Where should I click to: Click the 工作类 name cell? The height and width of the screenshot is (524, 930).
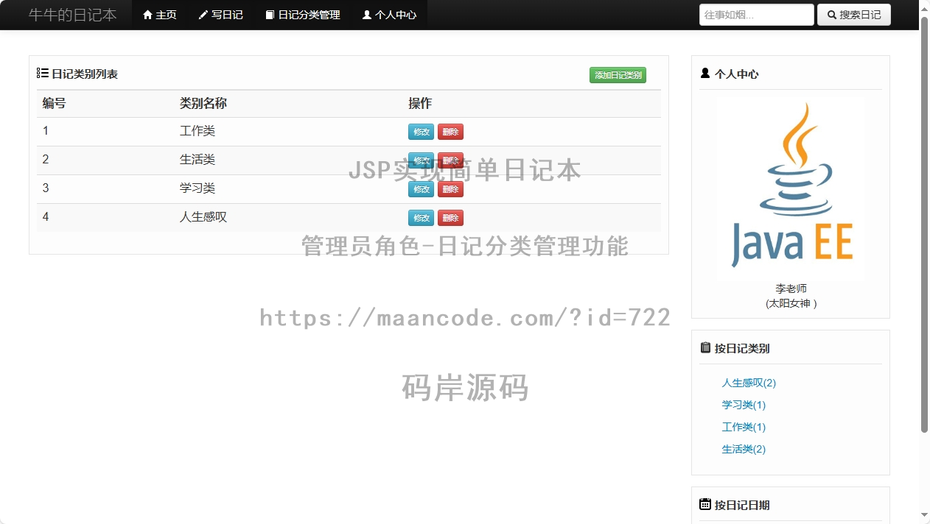click(197, 131)
